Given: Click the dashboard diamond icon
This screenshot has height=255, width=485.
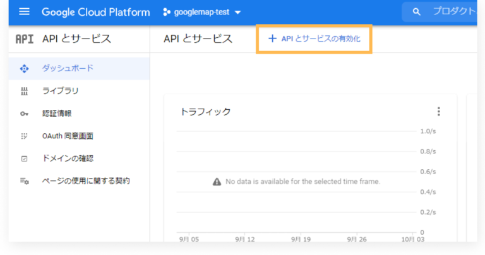Looking at the screenshot, I should point(25,68).
